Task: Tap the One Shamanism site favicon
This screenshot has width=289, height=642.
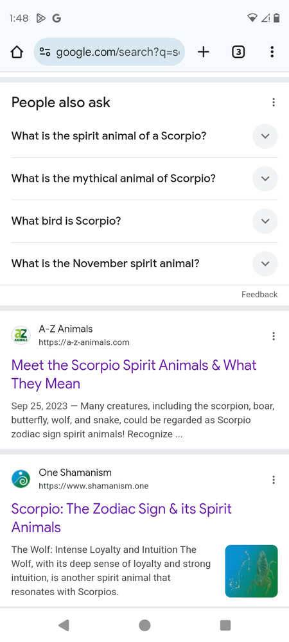Action: (21, 479)
